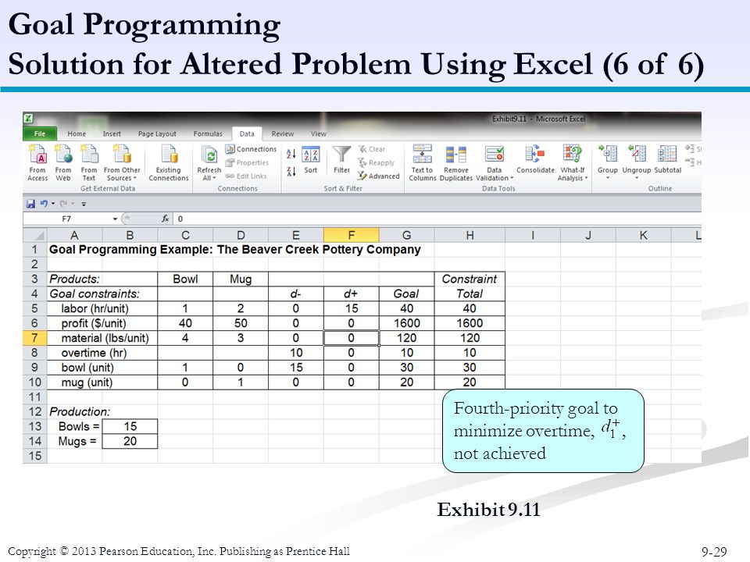Click the Properties button

click(x=247, y=162)
